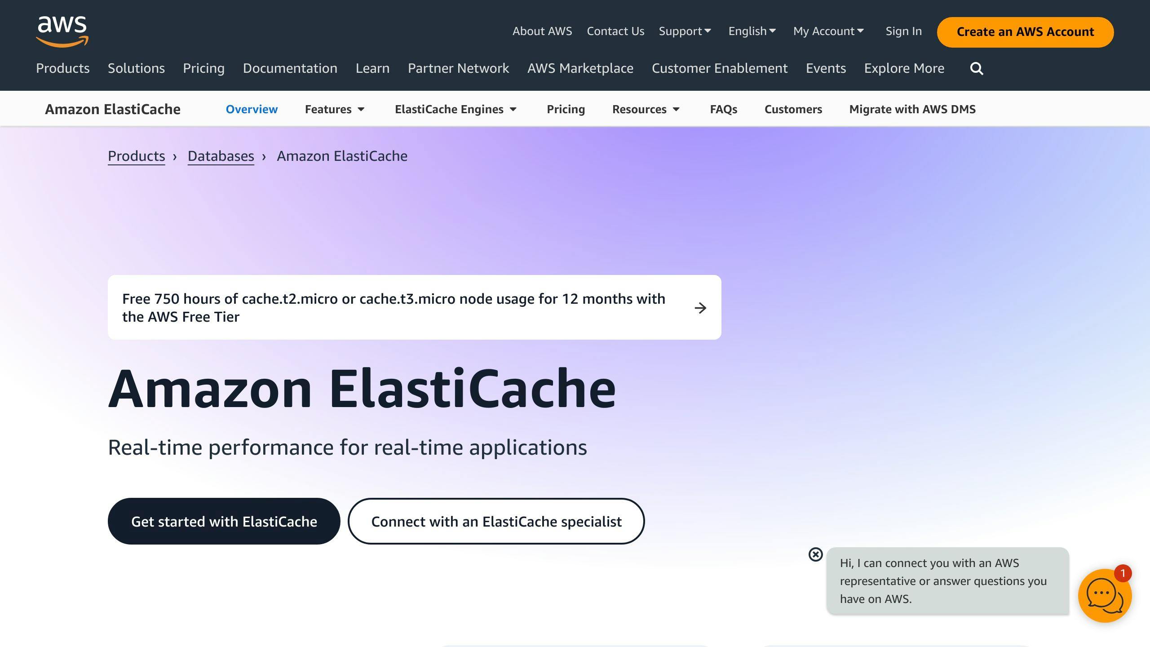
Task: Dismiss the chat popup close icon
Action: click(x=815, y=554)
